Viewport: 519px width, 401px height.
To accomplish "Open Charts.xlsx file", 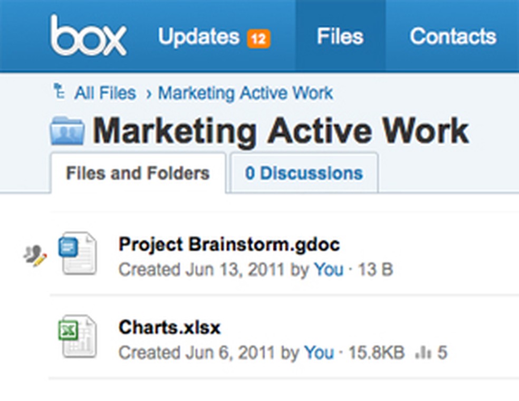I will point(169,327).
